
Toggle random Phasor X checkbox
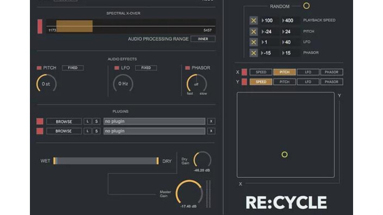254,53
